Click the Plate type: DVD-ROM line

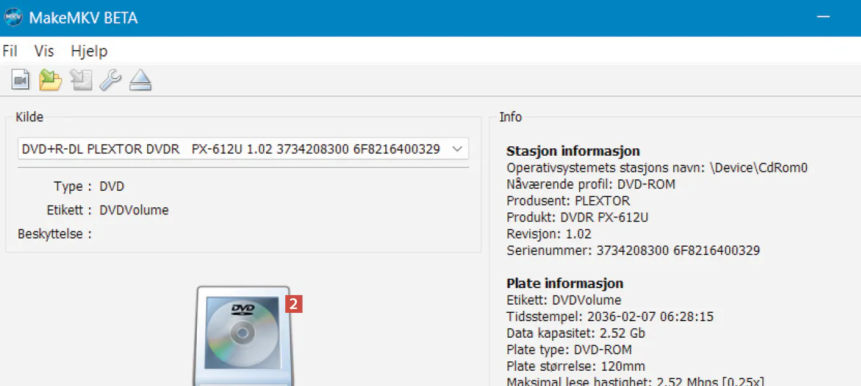click(x=569, y=350)
